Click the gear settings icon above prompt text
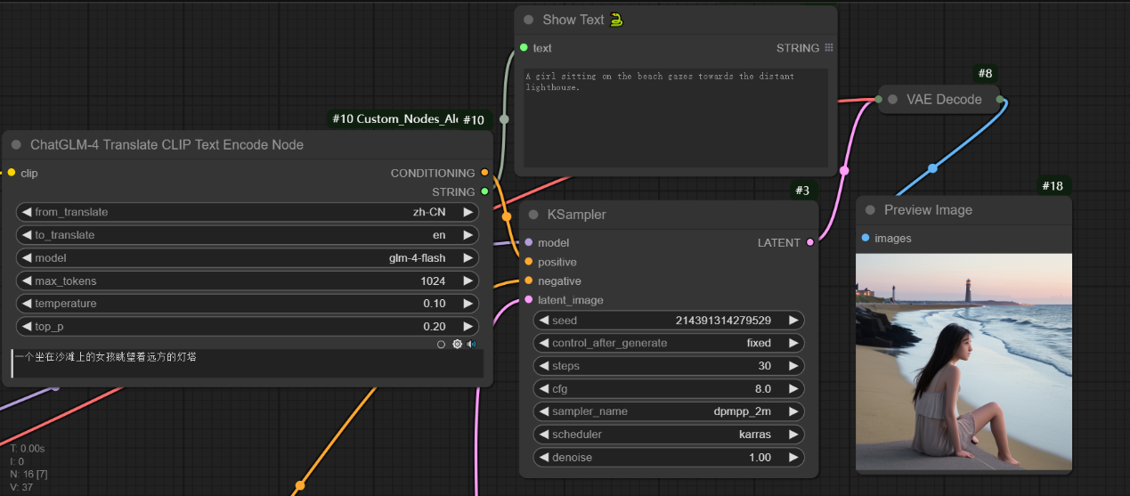Image resolution: width=1130 pixels, height=496 pixels. (457, 344)
